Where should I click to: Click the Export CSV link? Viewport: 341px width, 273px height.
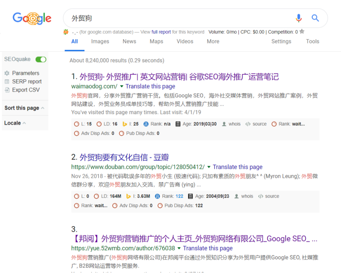[26, 90]
